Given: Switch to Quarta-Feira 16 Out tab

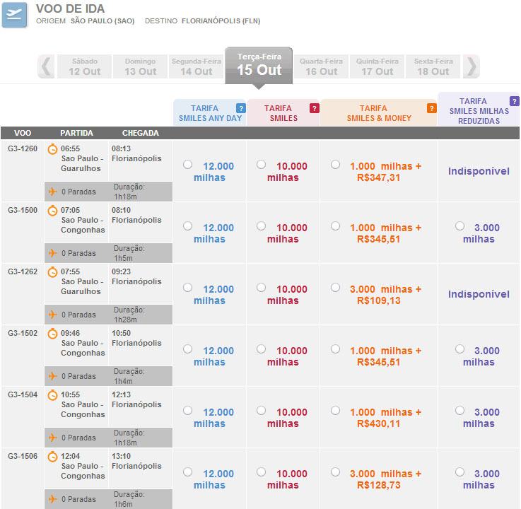Looking at the screenshot, I should point(321,67).
